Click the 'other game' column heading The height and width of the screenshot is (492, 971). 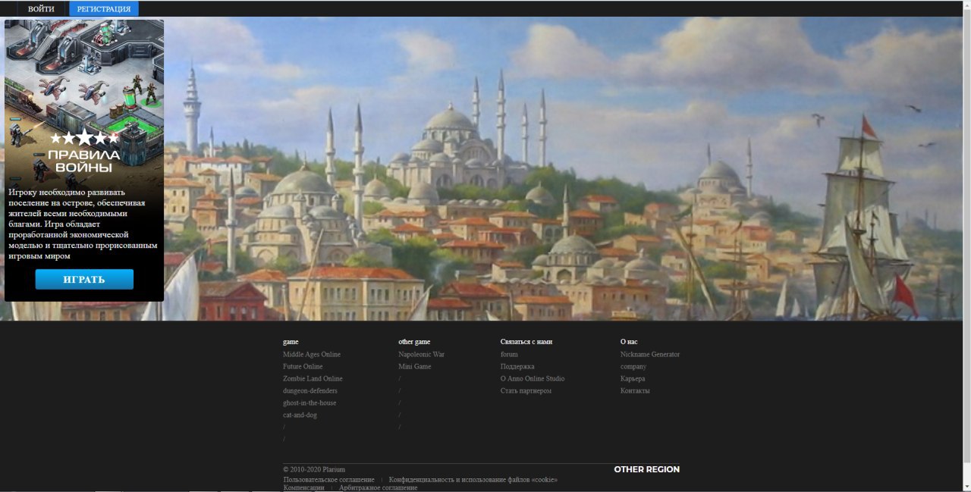(414, 342)
